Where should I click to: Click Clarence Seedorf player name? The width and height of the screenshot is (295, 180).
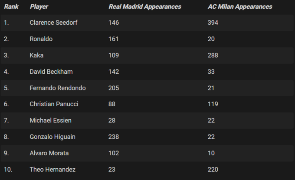coord(53,23)
